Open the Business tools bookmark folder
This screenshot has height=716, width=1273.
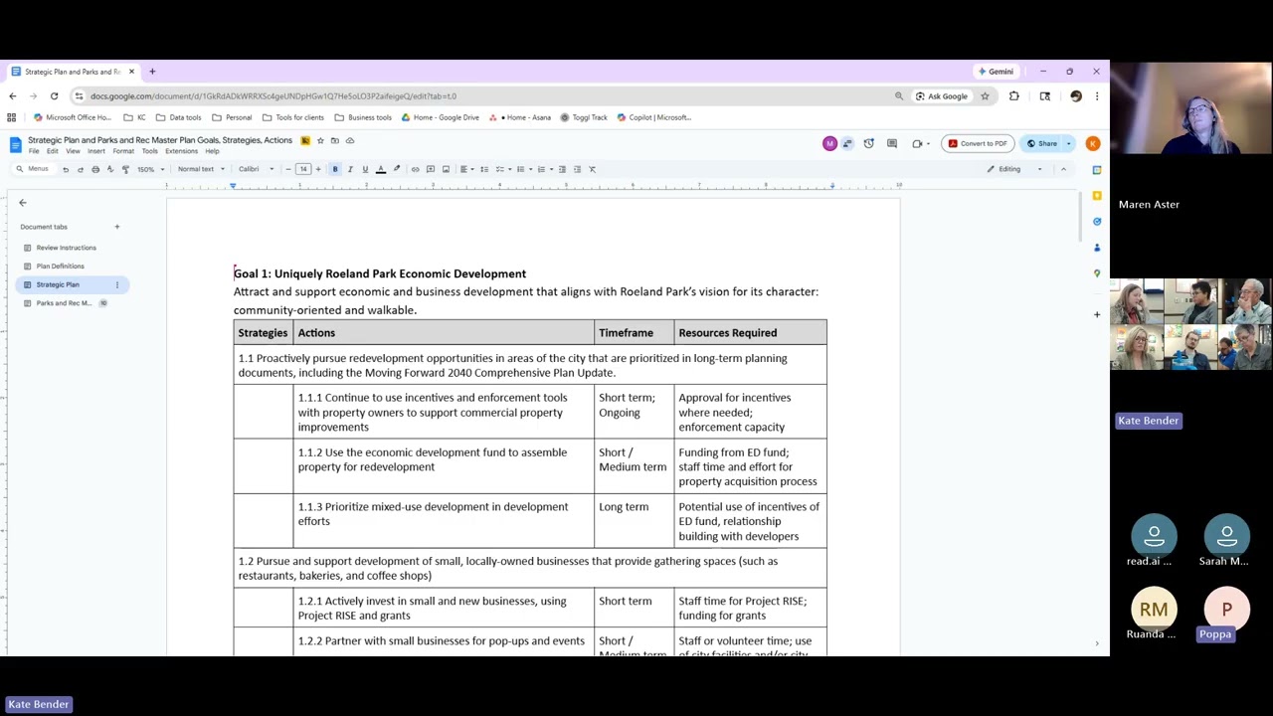click(363, 117)
